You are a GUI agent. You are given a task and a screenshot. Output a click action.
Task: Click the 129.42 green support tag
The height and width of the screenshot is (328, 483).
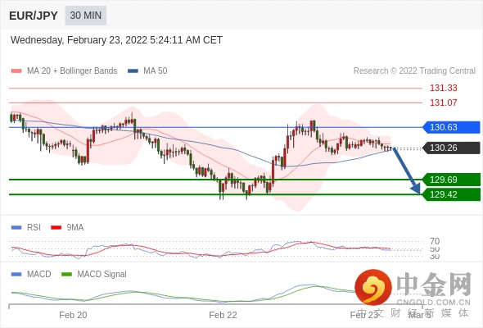(x=451, y=194)
